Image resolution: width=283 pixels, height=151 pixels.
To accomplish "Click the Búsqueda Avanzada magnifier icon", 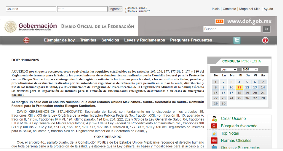I will pos(214,126).
